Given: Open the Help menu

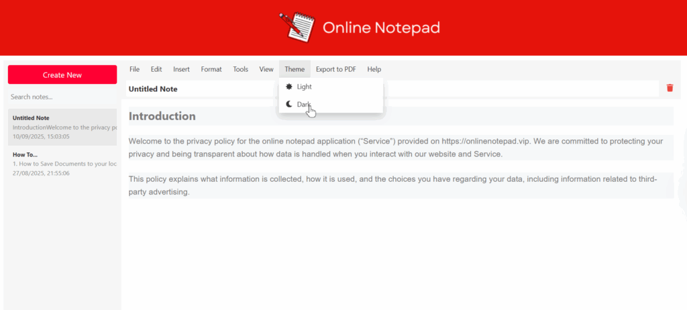Looking at the screenshot, I should [x=374, y=69].
